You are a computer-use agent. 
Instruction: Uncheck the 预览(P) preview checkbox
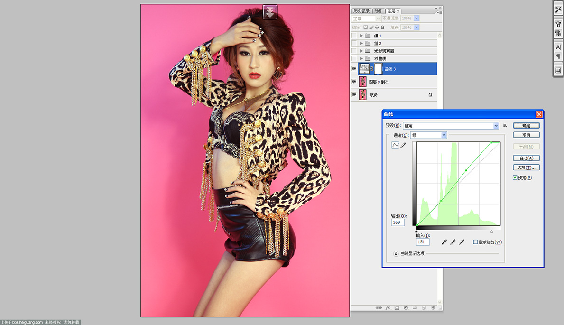515,178
